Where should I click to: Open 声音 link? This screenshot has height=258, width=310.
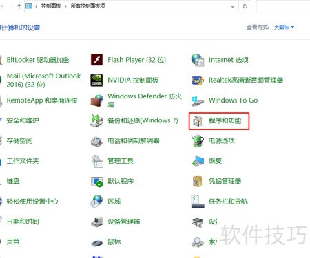tap(13, 241)
